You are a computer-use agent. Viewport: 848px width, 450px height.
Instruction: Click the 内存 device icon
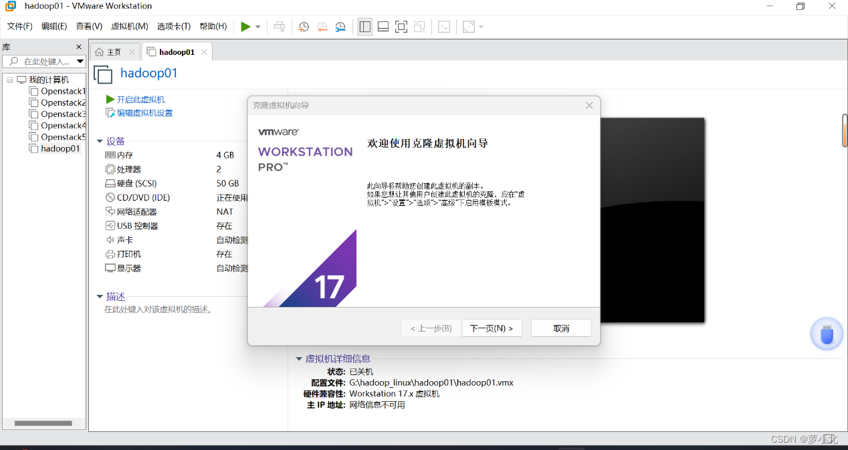click(x=110, y=155)
